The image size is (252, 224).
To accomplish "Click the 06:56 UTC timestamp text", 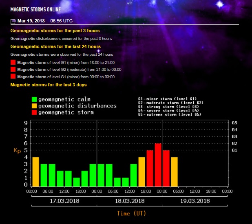I will click(62, 20).
